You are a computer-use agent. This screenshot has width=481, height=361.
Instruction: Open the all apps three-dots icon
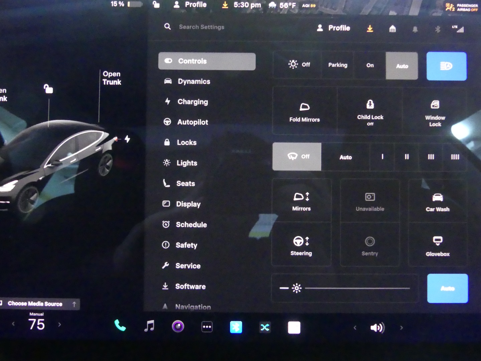point(207,327)
